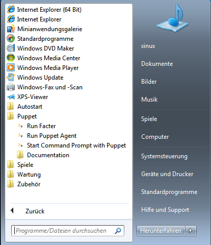Click the Windows-Fax und -Scan fax icon
The width and height of the screenshot is (211, 245).
tap(11, 87)
